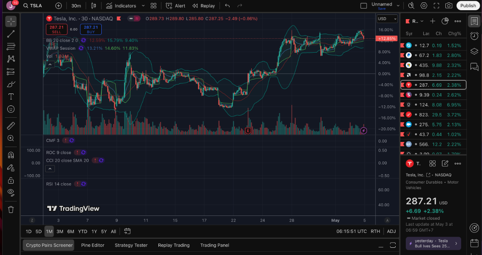Toggle the hide all drawings eye icon
Screen dimensions: 482x255
point(11,193)
